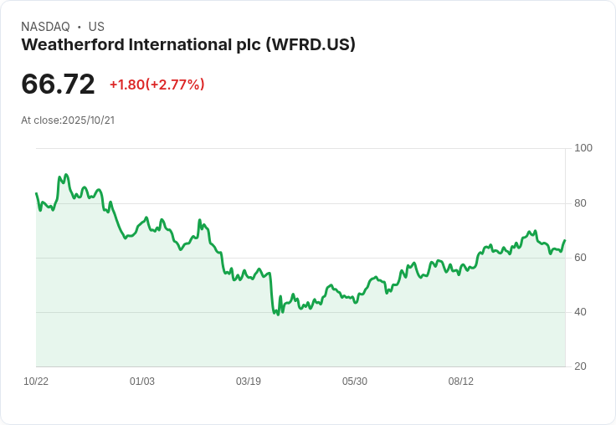
Task: Click the 60 y-axis price label
Action: coord(580,258)
